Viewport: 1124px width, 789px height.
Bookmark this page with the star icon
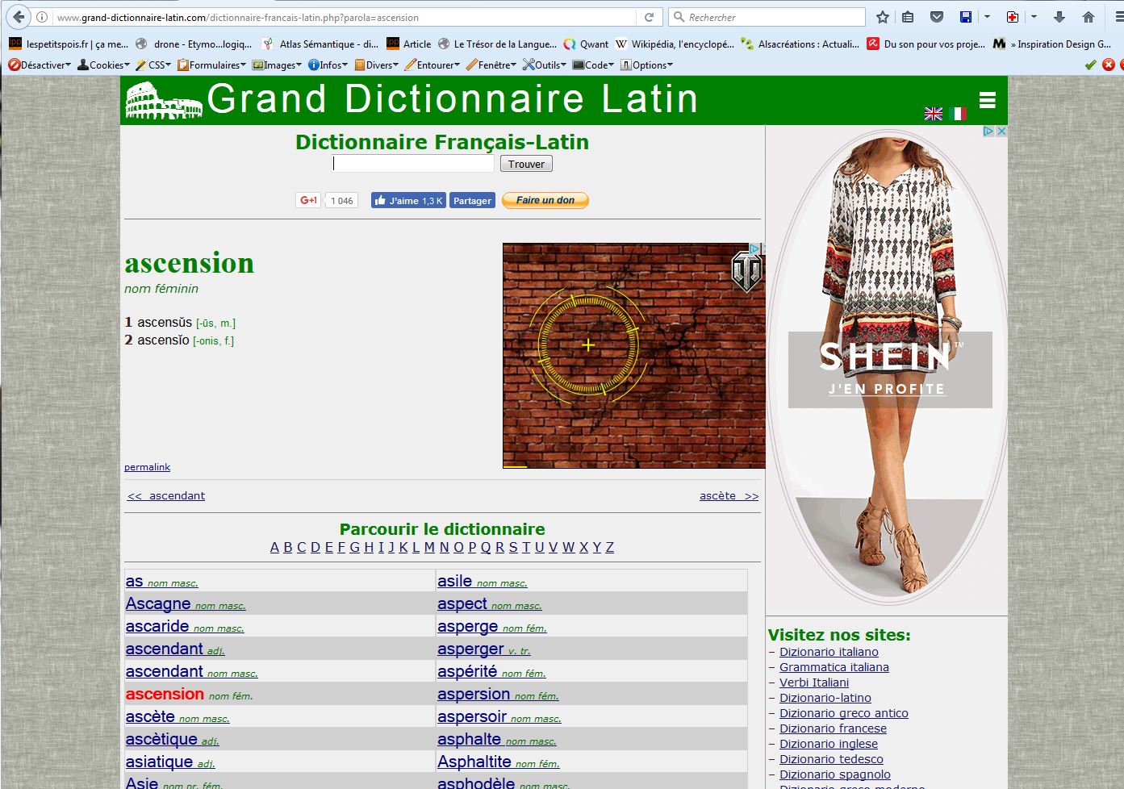point(883,17)
